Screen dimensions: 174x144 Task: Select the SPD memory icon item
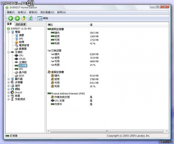coord(16,69)
